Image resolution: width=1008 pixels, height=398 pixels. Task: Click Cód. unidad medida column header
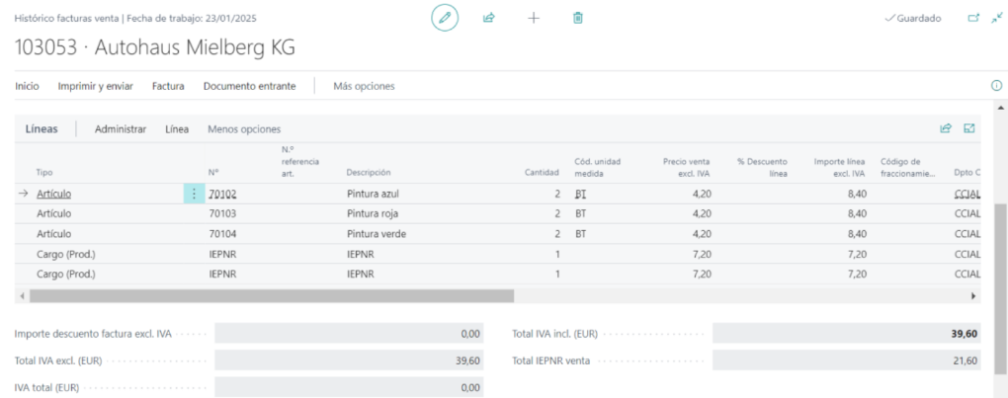coord(597,167)
